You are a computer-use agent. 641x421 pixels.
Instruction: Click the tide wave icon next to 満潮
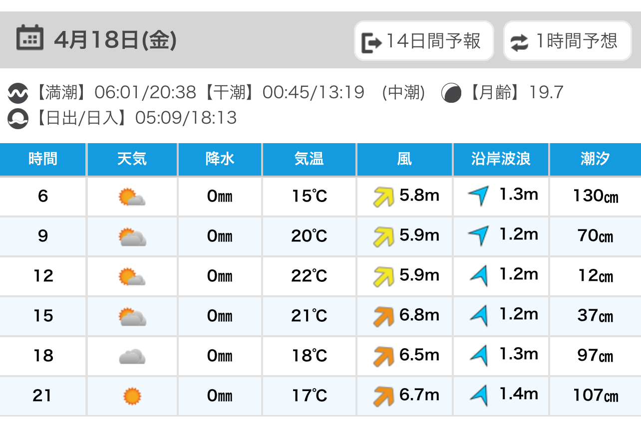click(x=17, y=93)
